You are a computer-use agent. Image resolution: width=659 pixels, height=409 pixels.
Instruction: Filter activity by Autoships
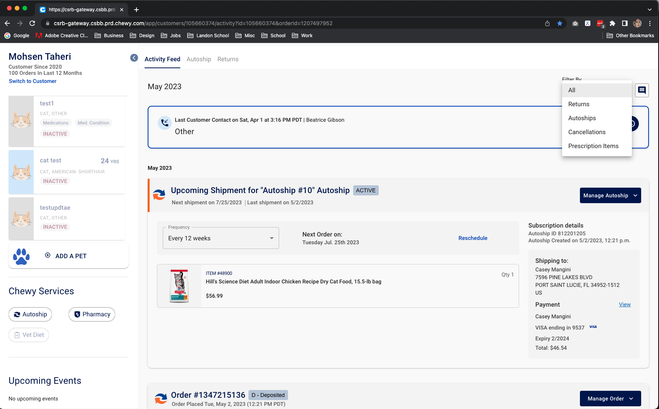click(x=597, y=118)
